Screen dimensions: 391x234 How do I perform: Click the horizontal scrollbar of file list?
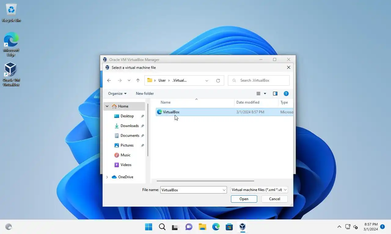205,181
